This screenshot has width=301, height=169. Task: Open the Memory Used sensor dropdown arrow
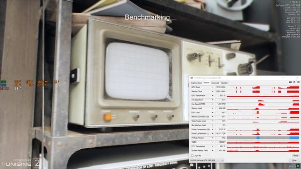[213, 108]
